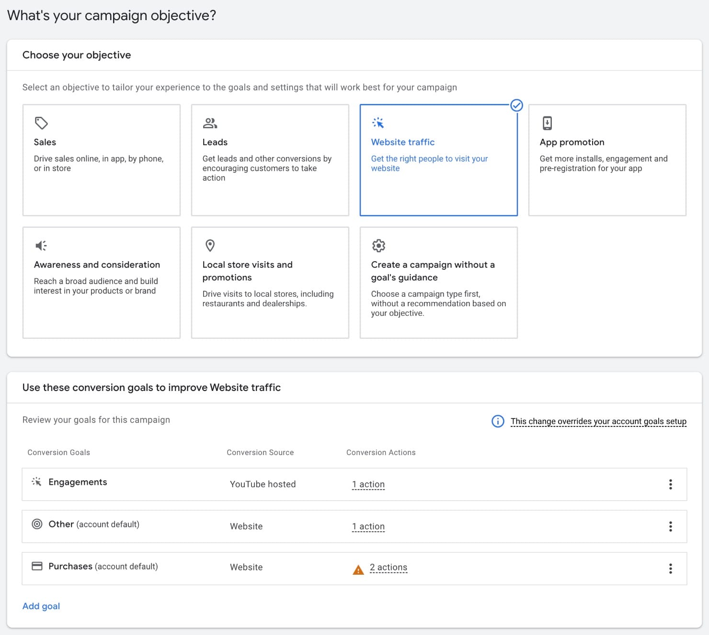
Task: Click the Add goal link
Action: pyautogui.click(x=41, y=606)
